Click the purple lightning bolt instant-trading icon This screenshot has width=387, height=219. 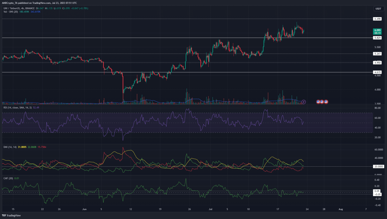tap(304, 102)
